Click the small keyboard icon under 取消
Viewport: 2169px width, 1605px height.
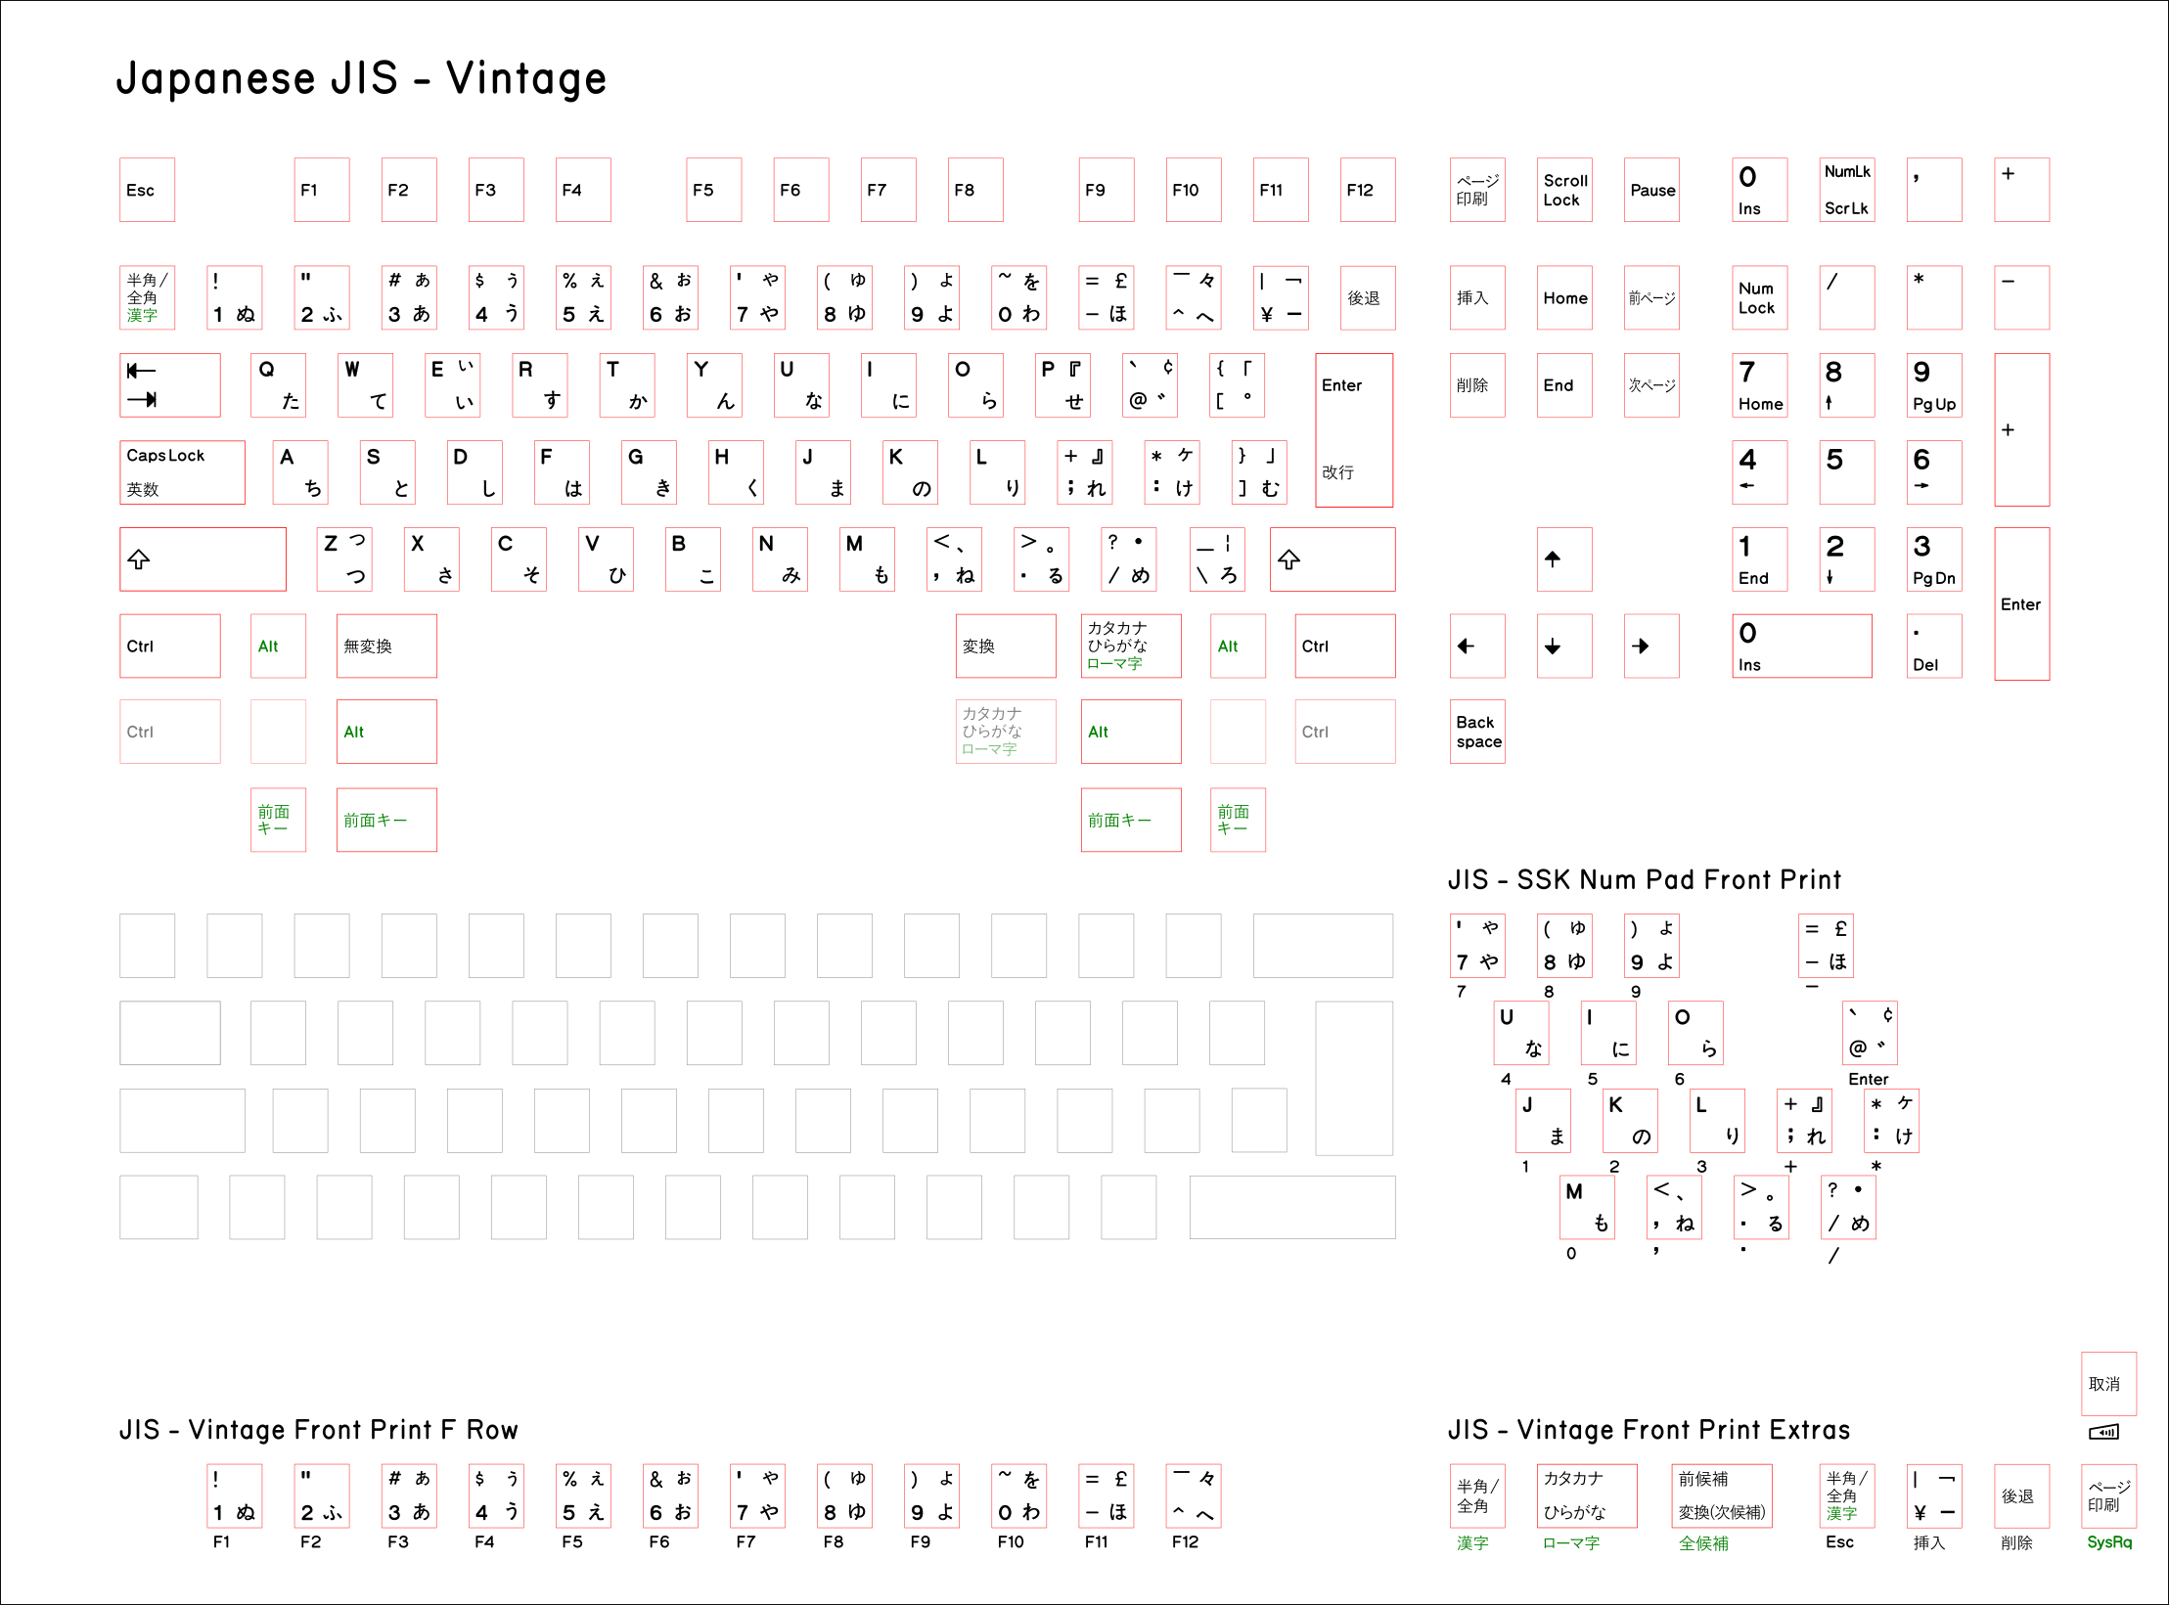pyautogui.click(x=2104, y=1432)
